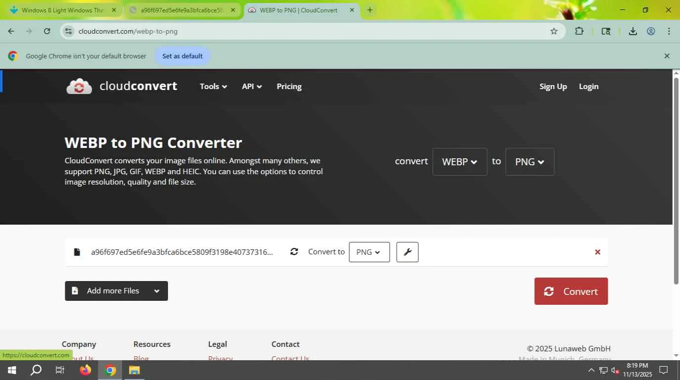The width and height of the screenshot is (680, 380).
Task: Click the Resources footer heading
Action: [152, 344]
